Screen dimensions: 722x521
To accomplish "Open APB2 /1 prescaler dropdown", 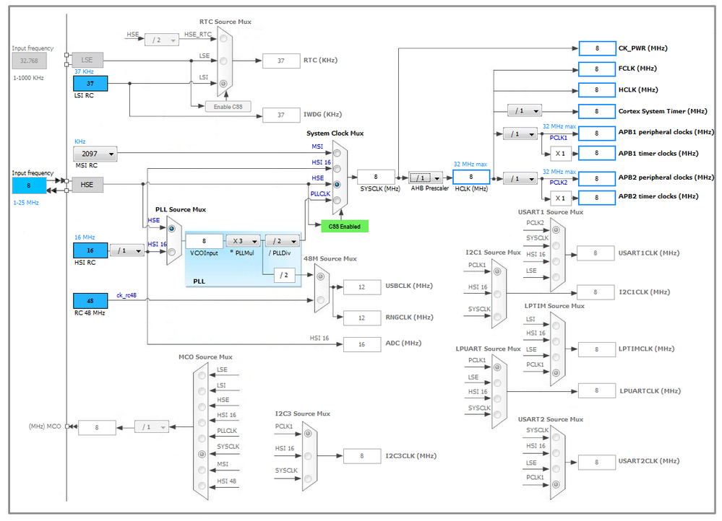I will (520, 178).
